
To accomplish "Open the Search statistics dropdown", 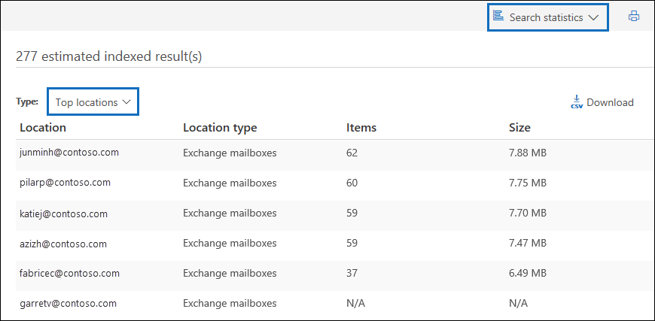I will (x=547, y=17).
